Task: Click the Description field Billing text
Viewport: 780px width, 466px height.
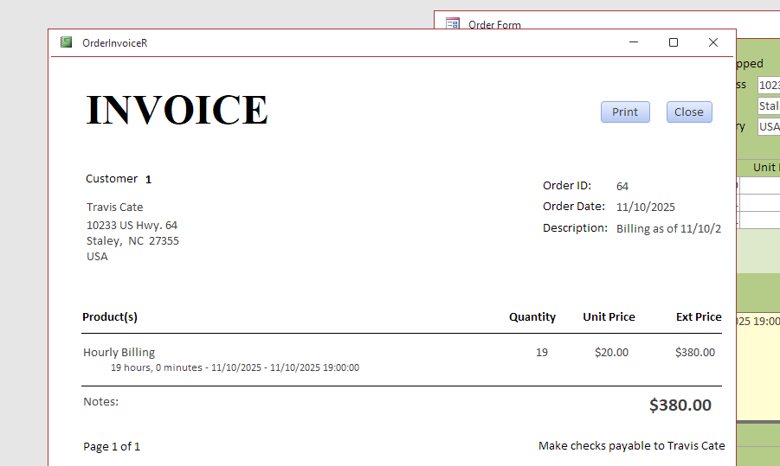Action: [x=668, y=229]
